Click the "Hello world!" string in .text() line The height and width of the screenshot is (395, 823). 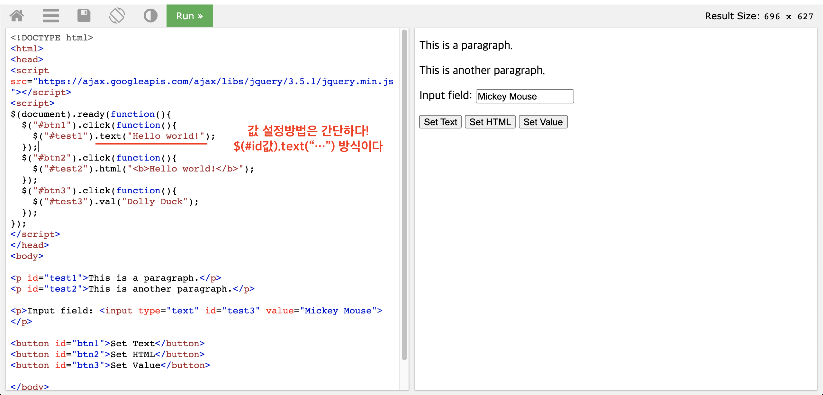(x=166, y=136)
